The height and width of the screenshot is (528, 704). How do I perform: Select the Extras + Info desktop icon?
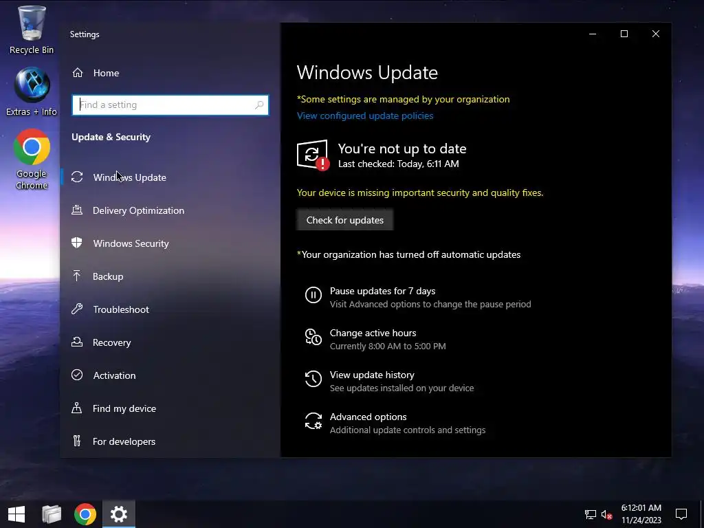(32, 91)
